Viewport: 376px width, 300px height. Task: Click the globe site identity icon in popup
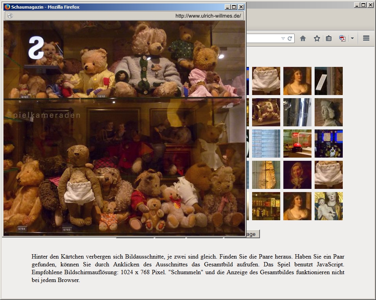tap(10, 16)
